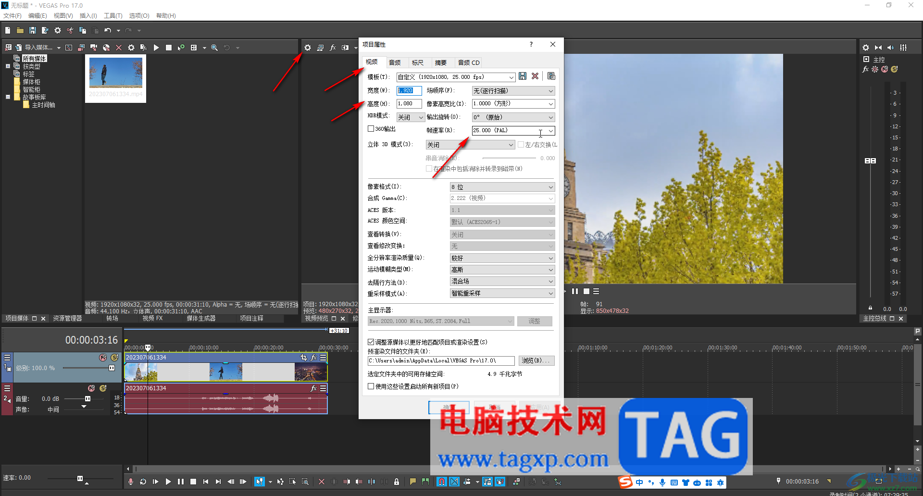Open Project Video Properties gear in preview toolbar
This screenshot has height=496, width=923.
coord(308,48)
